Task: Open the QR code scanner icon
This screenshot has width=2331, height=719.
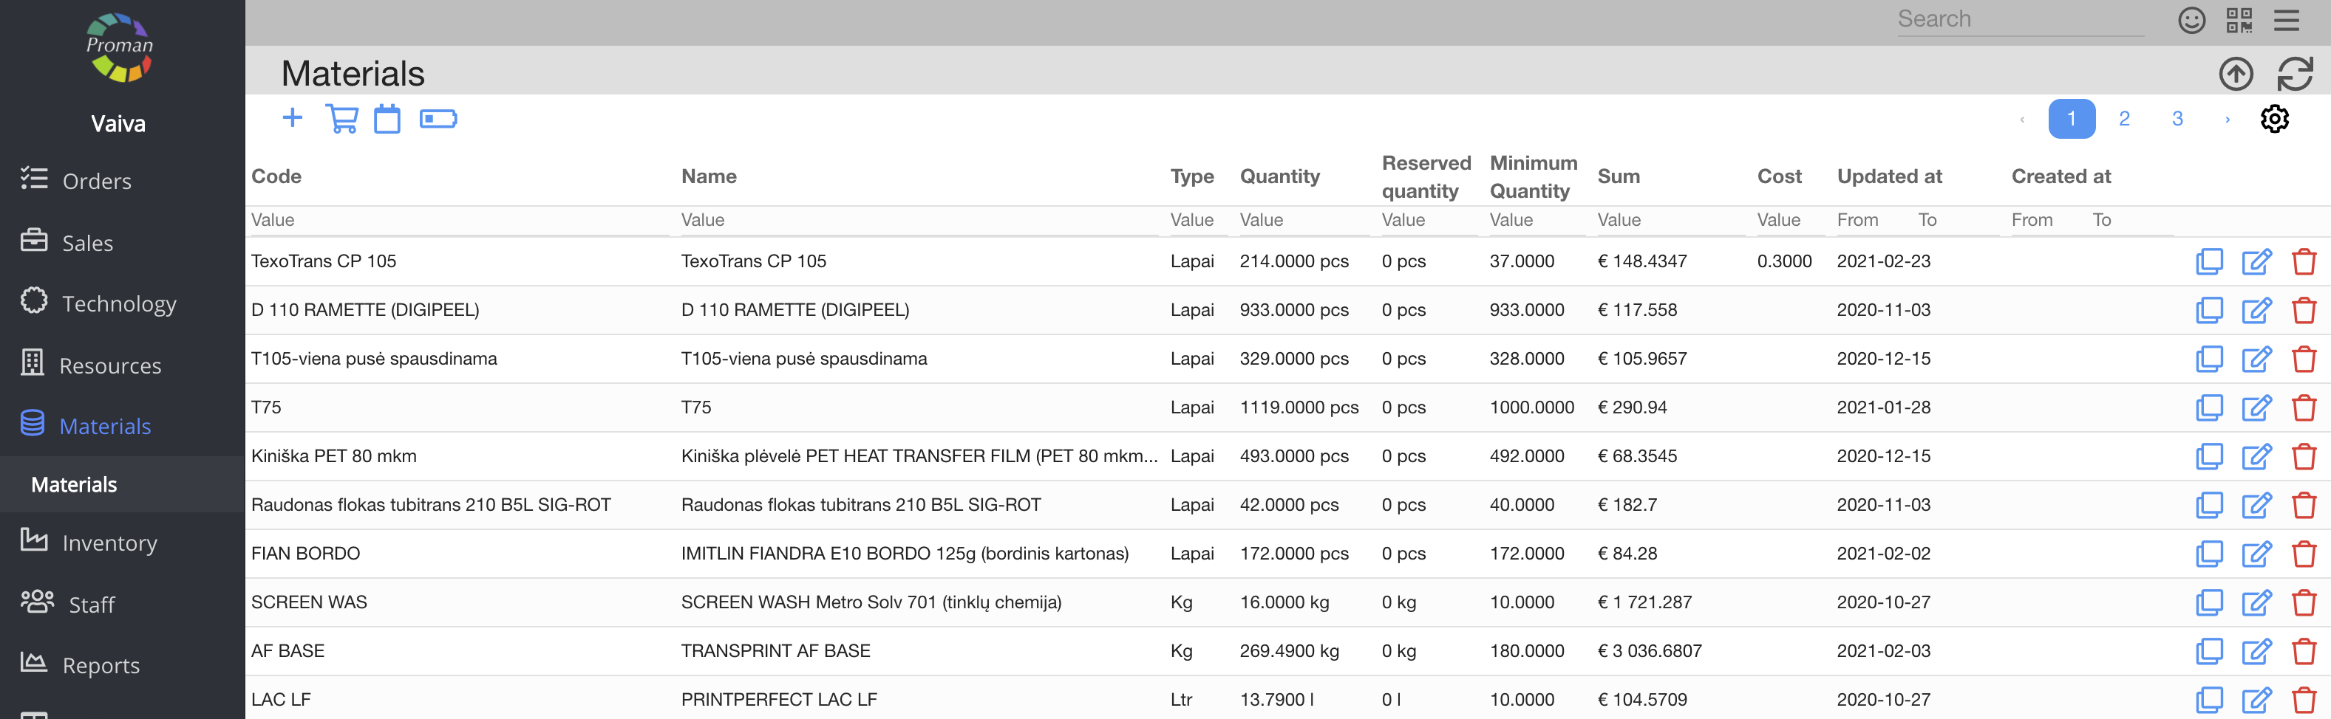Action: (2239, 20)
